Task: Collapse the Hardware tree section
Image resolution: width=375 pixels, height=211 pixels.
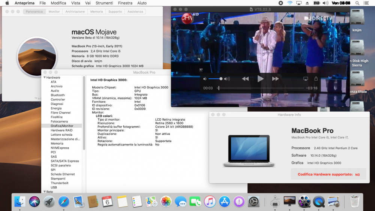Action: (45, 78)
